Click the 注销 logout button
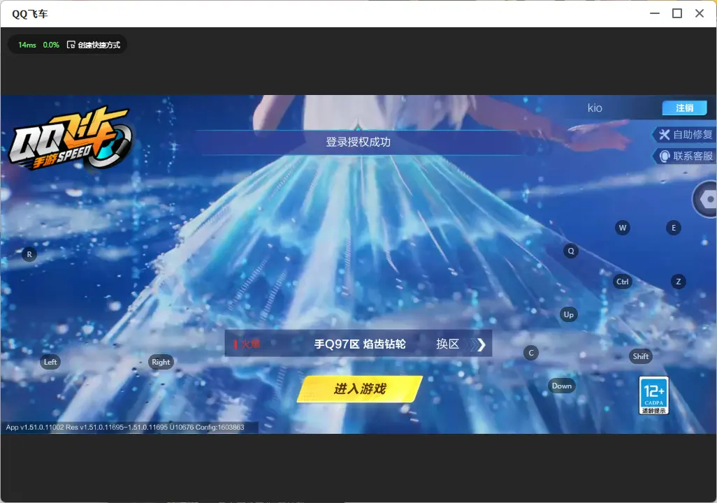The width and height of the screenshot is (717, 503). tap(685, 108)
